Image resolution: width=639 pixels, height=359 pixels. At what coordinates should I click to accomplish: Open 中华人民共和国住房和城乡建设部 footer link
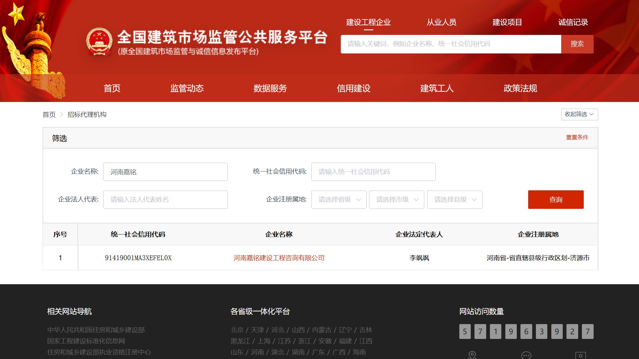96,330
